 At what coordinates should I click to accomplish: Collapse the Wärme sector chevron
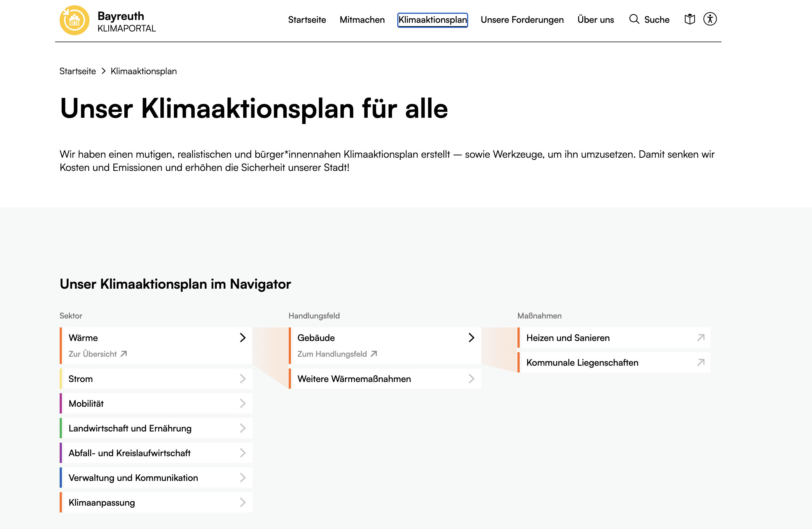click(243, 338)
